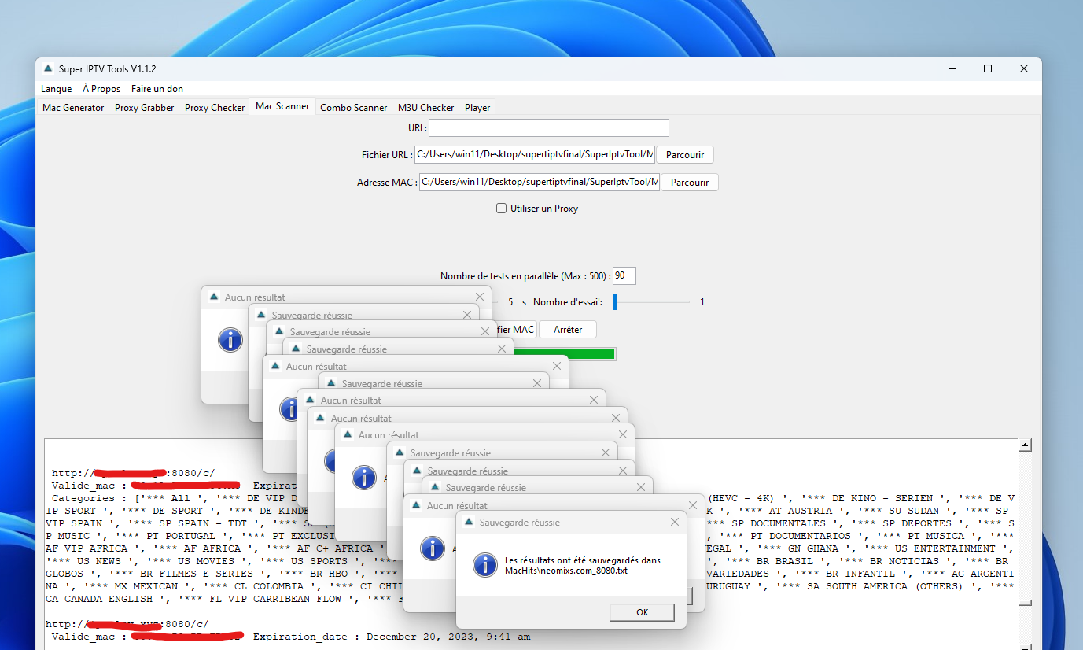The height and width of the screenshot is (650, 1083).
Task: Confirm the save message with OK
Action: 642,612
